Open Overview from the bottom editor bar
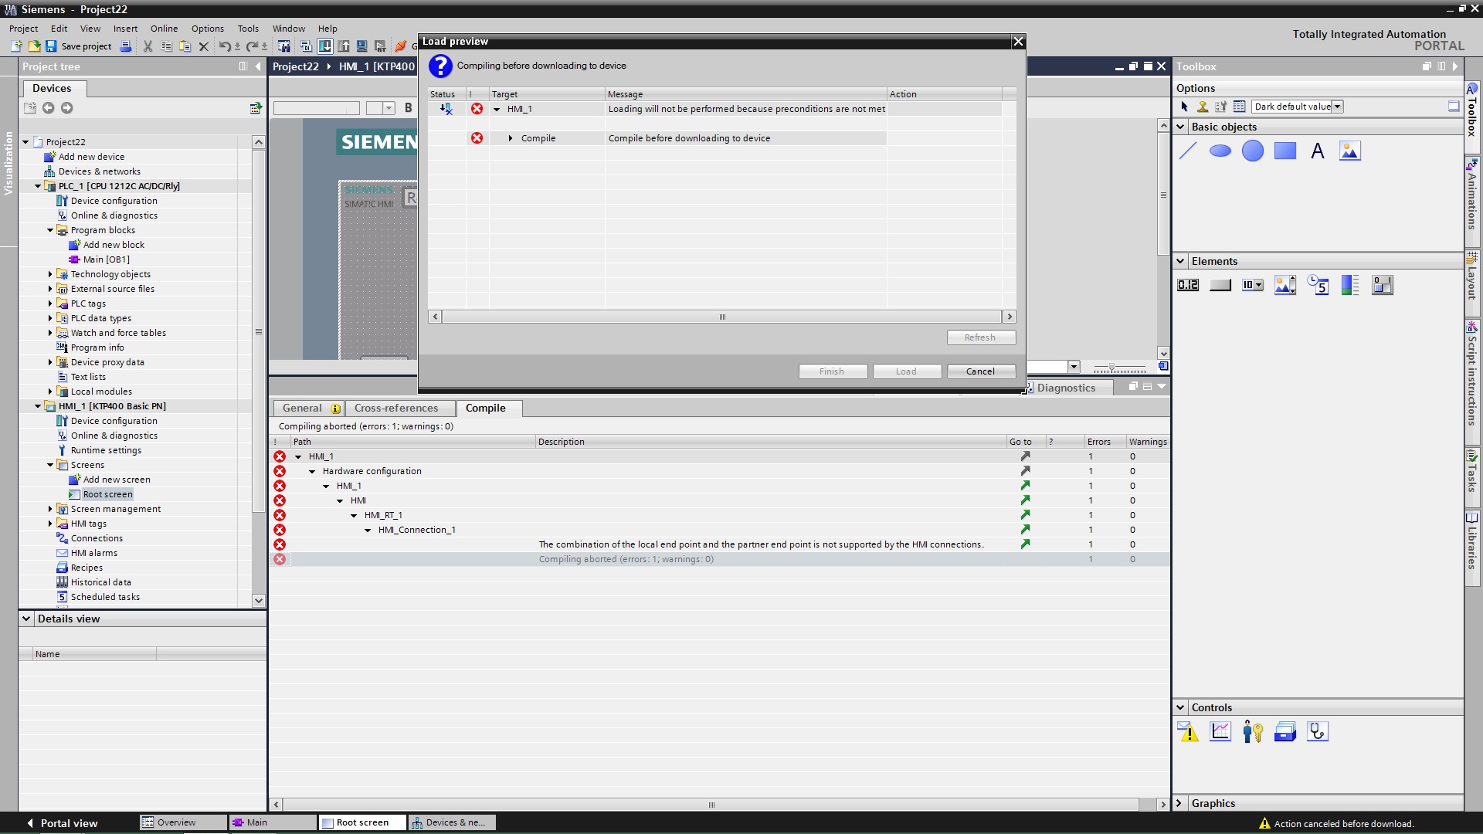This screenshot has height=834, width=1483. (183, 822)
